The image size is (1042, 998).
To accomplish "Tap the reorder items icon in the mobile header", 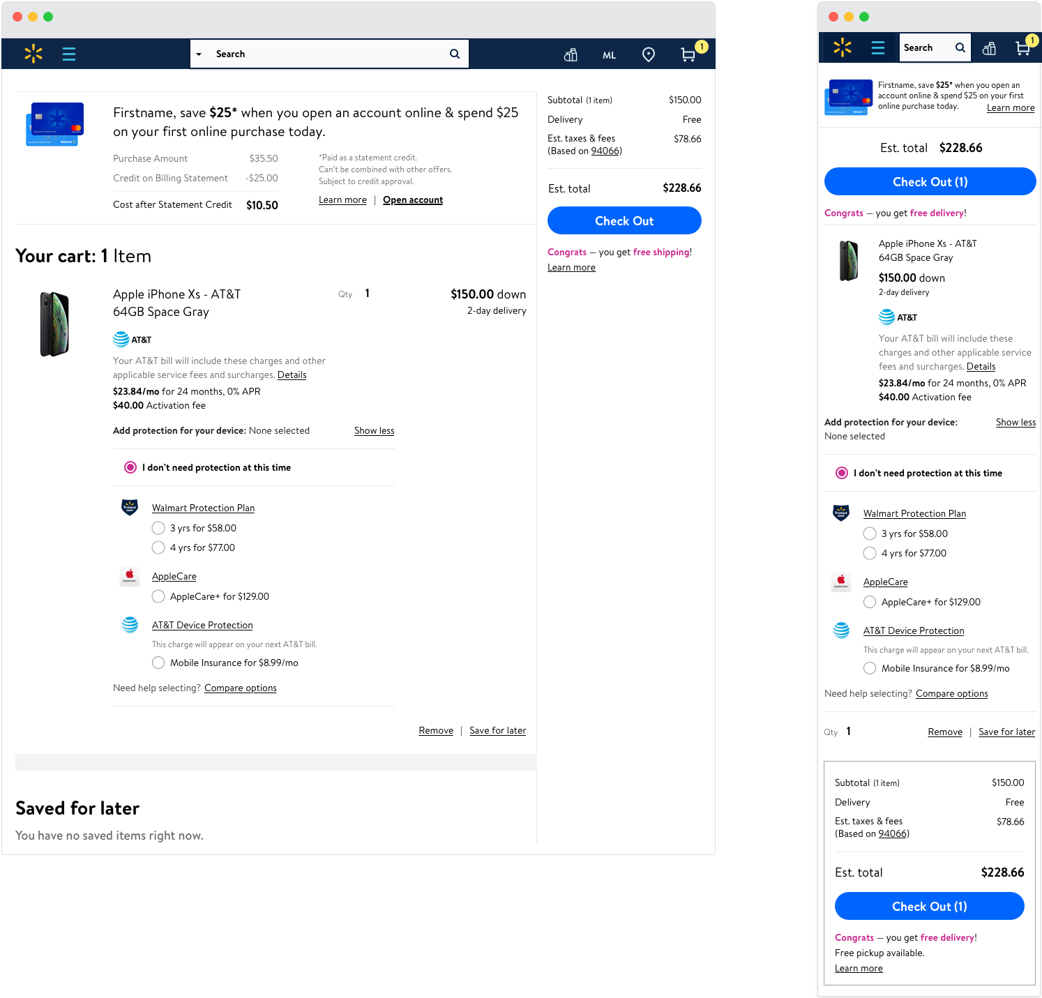I will click(989, 48).
